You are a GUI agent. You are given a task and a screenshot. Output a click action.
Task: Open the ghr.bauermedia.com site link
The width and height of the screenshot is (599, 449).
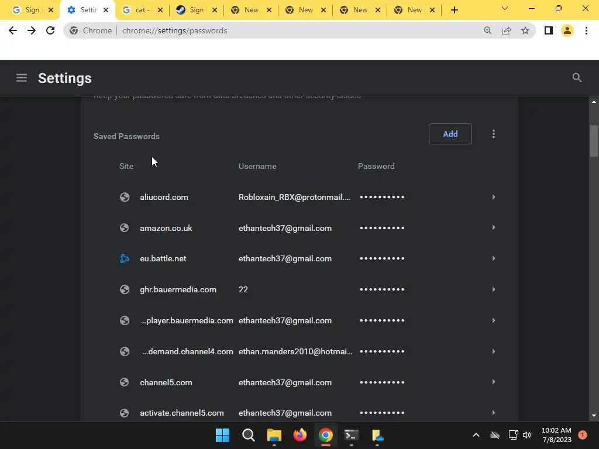[178, 289]
